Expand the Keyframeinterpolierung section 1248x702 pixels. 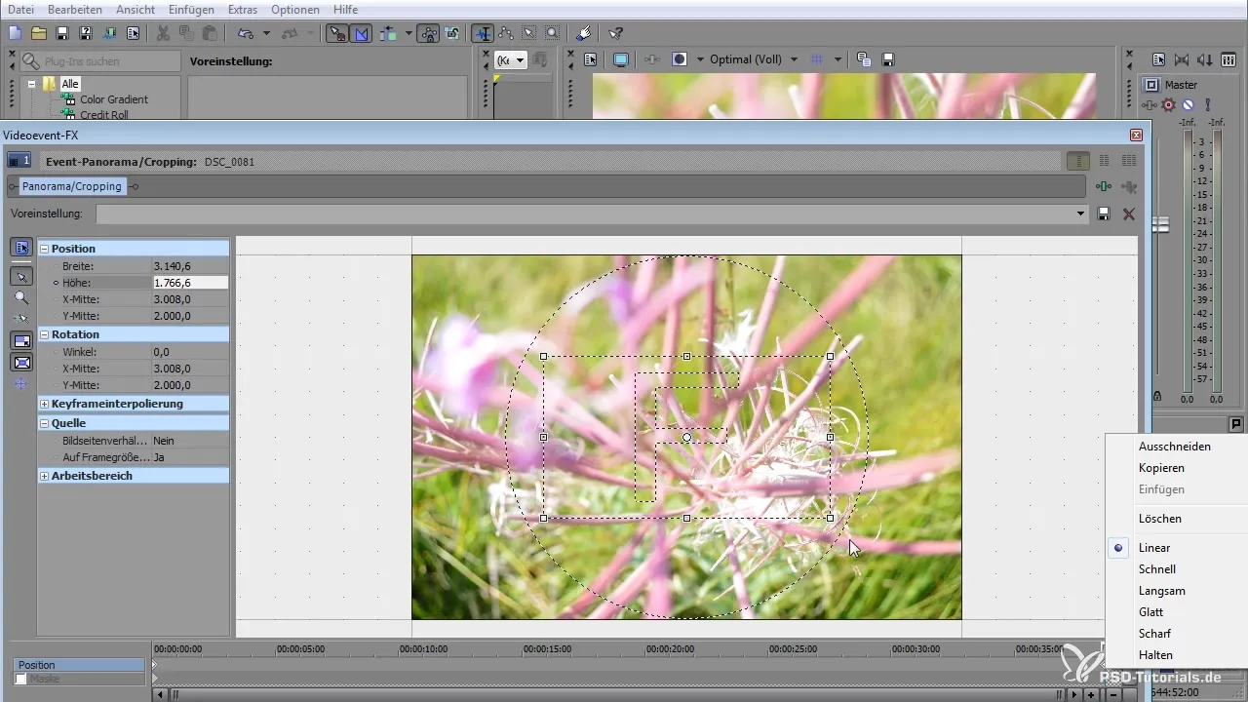pyautogui.click(x=44, y=404)
